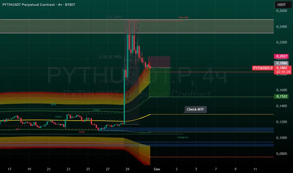Click date 27 on time axis
The width and height of the screenshot is (293, 173).
108,169
